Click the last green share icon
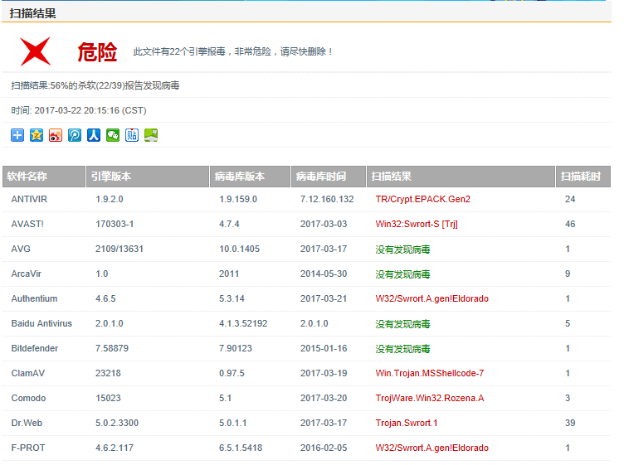624x465 pixels. (151, 135)
